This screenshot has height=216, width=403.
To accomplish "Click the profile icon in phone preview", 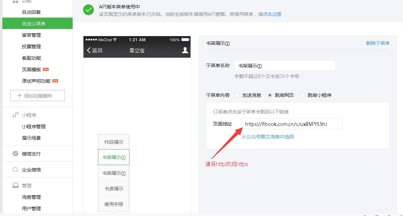I will [x=185, y=50].
